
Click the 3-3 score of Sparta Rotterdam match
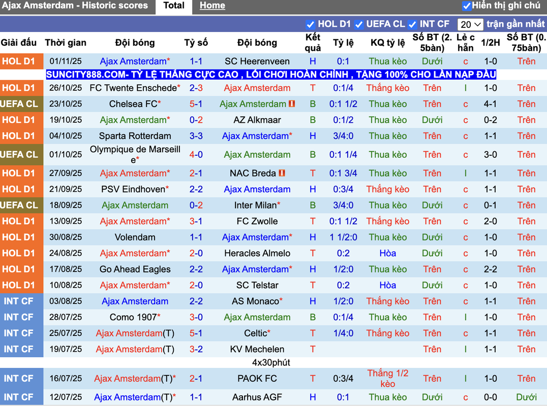(196, 136)
